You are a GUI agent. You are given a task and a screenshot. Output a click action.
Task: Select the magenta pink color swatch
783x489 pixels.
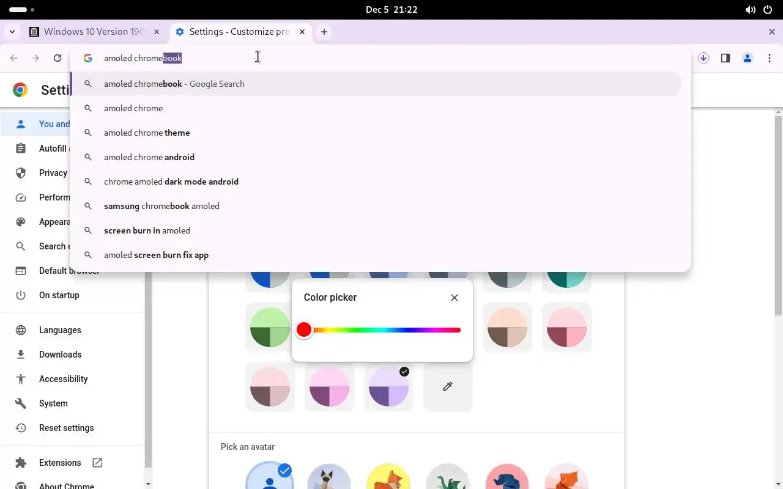pos(329,387)
